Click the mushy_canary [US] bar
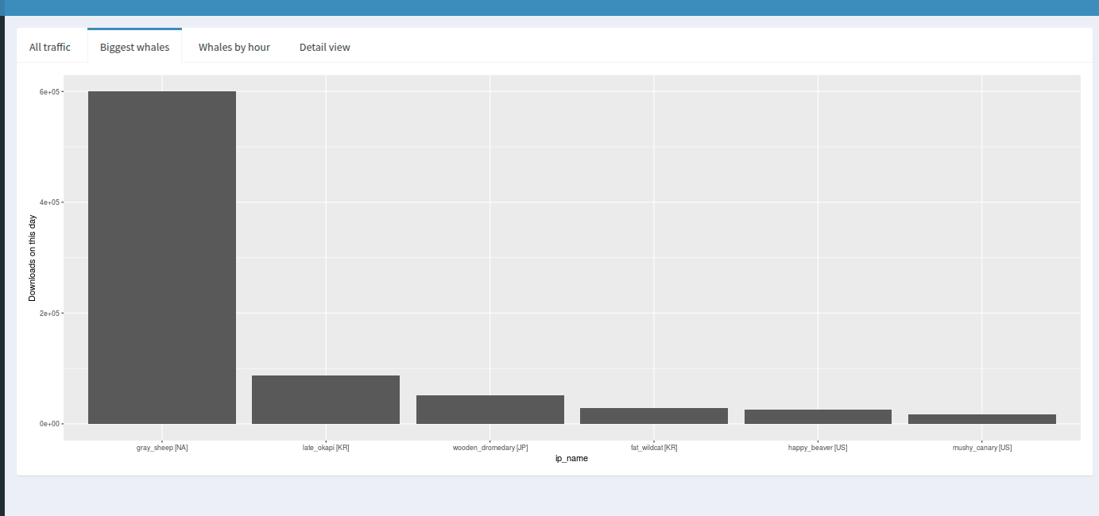1099x516 pixels. (x=982, y=419)
